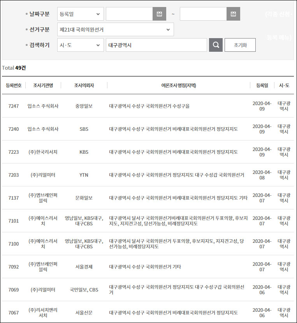The height and width of the screenshot is (323, 297).
Task: Click the search text field containing 대구광역시
Action: pyautogui.click(x=156, y=45)
